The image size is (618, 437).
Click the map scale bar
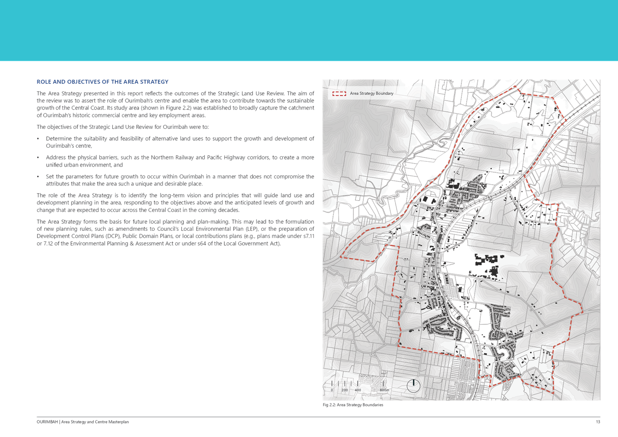click(x=358, y=383)
